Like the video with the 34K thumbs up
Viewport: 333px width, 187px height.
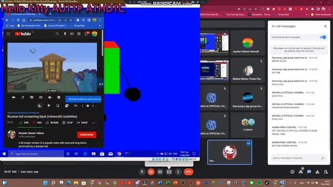(24, 123)
